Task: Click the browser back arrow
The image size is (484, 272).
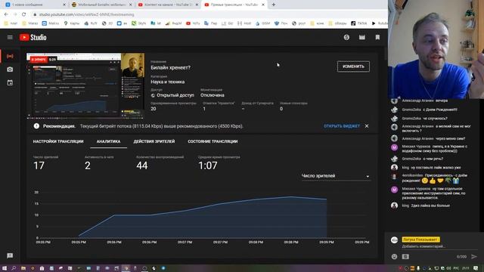Action: (x=6, y=14)
